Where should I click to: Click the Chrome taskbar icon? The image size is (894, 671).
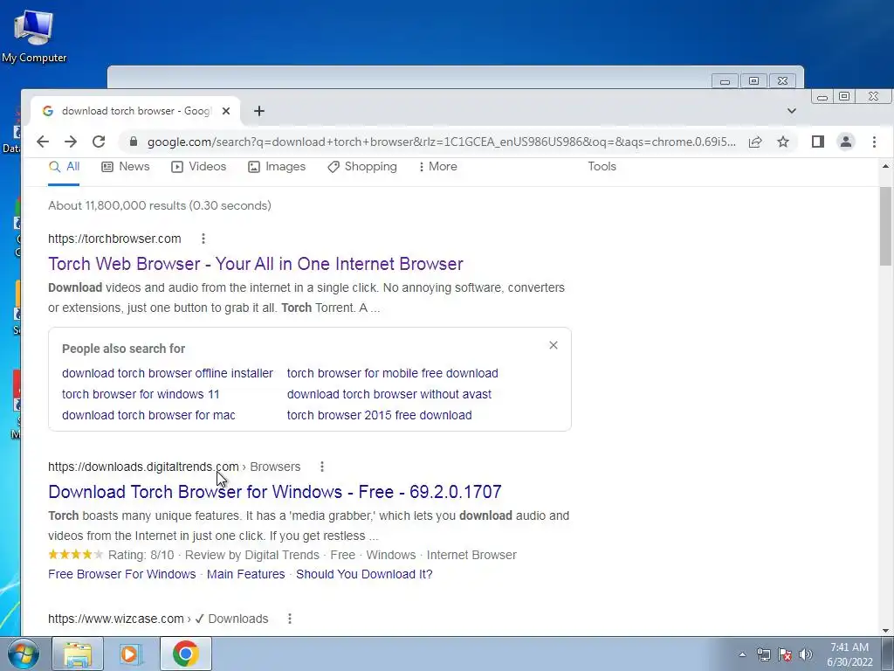coord(185,654)
